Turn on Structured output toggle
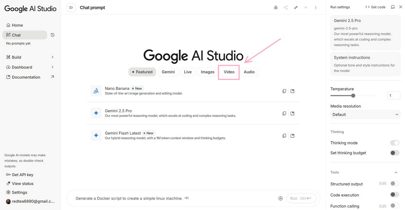Image resolution: width=405 pixels, height=210 pixels. (x=394, y=183)
